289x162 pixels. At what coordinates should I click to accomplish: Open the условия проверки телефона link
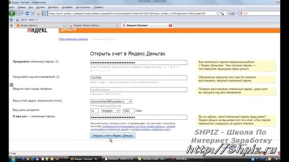[x=151, y=129]
